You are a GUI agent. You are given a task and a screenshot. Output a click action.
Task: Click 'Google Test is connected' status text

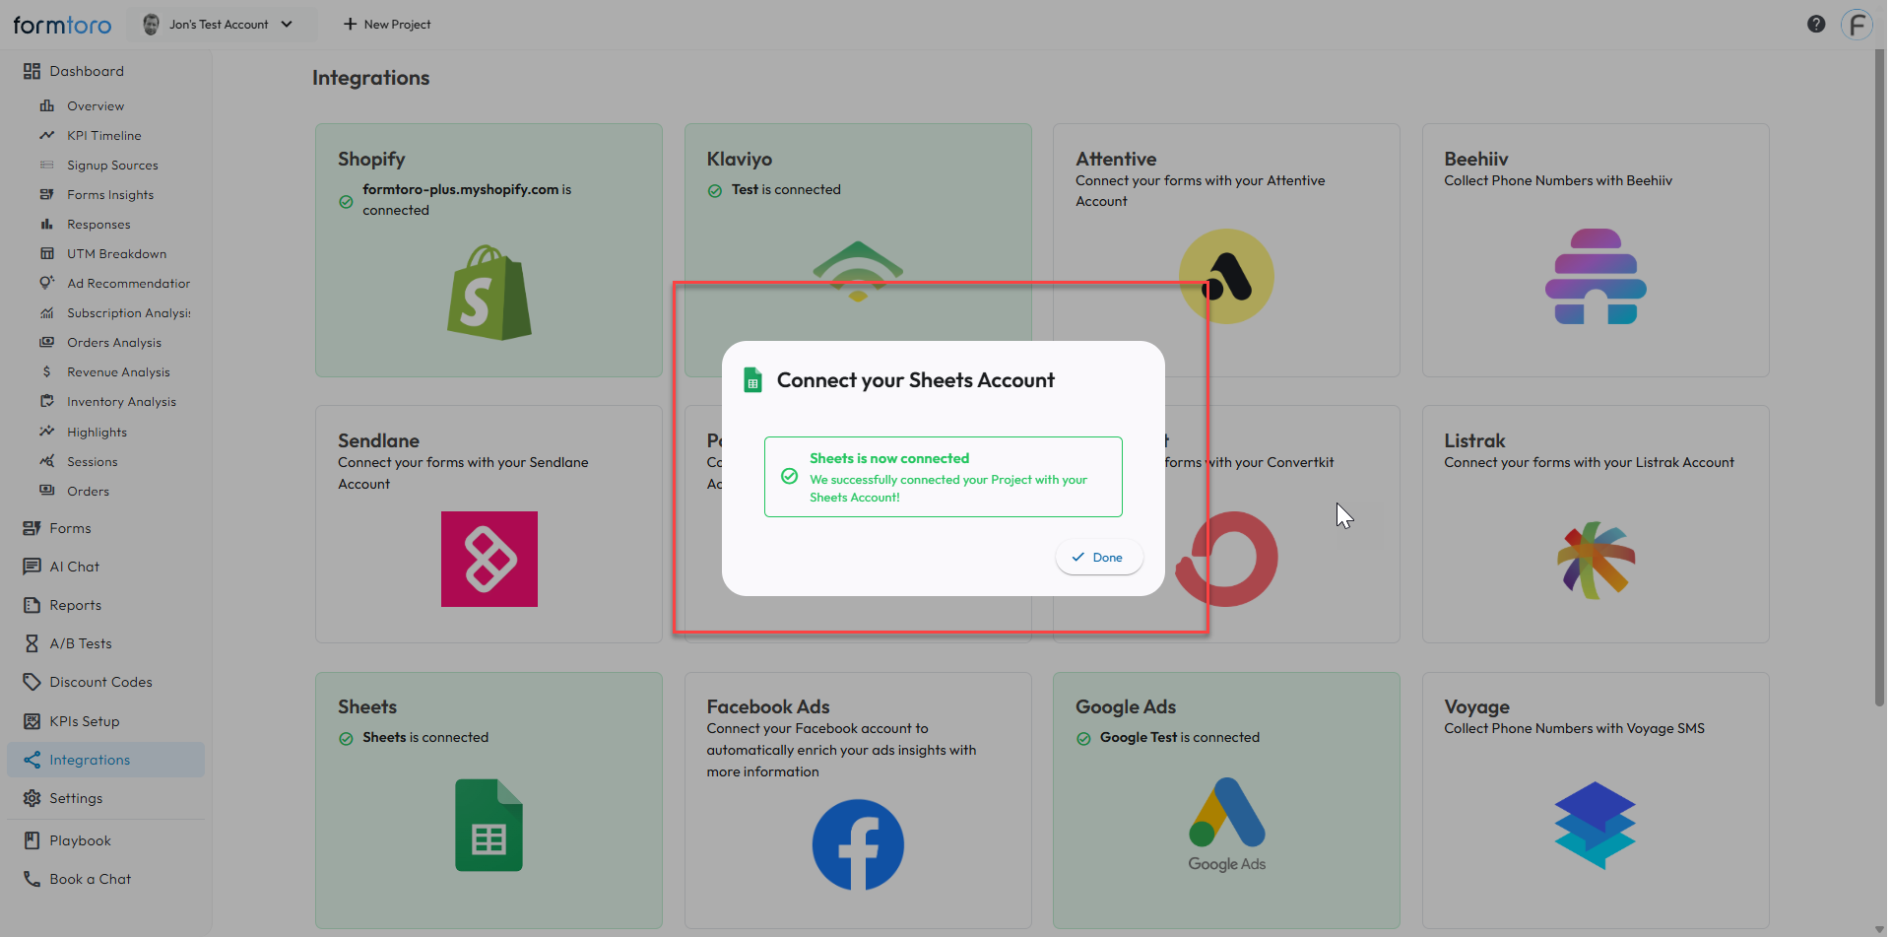[x=1180, y=737]
